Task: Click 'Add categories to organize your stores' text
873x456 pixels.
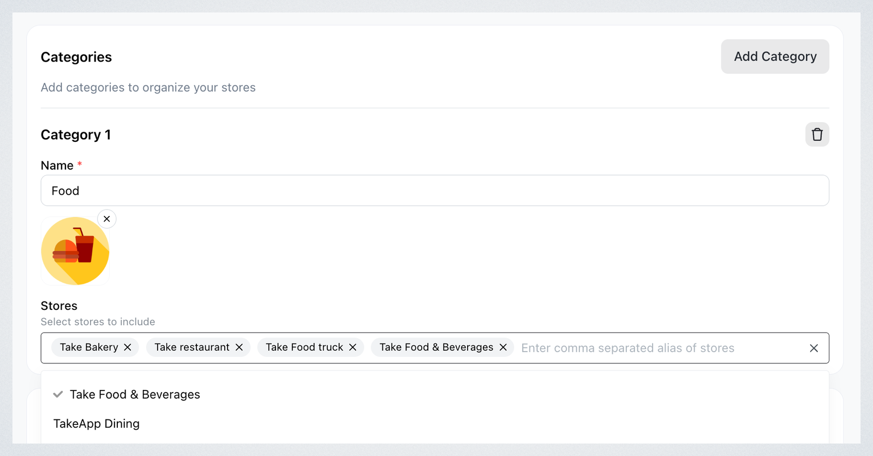Action: click(148, 87)
